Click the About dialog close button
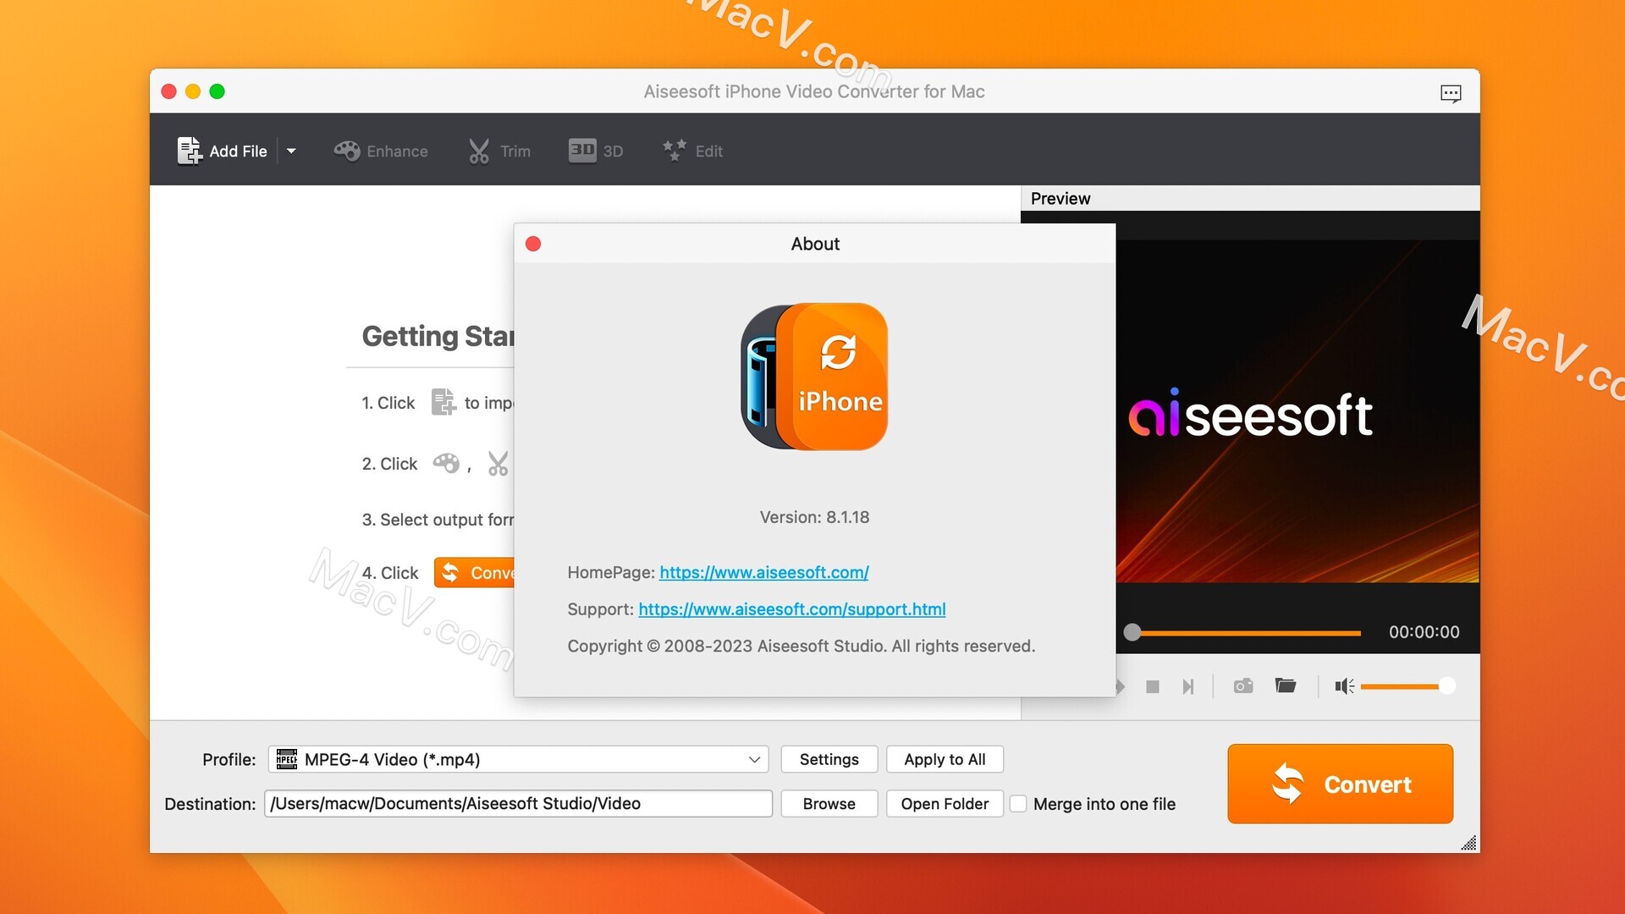The image size is (1625, 914). coord(535,242)
